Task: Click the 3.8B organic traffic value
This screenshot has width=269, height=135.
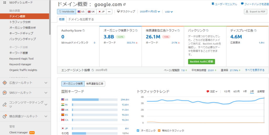Action: tap(109, 37)
